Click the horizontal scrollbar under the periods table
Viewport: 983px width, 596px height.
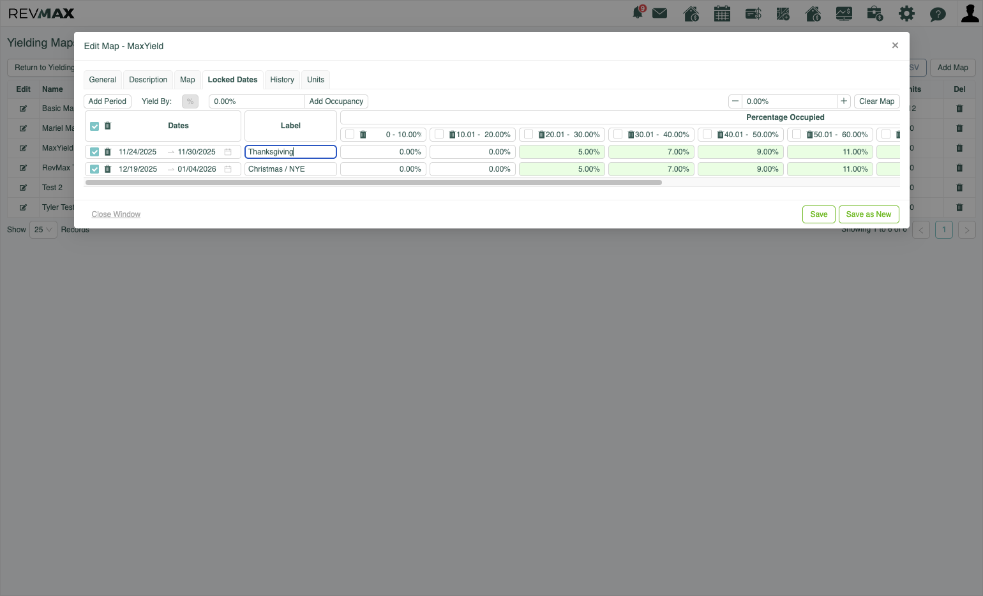373,183
